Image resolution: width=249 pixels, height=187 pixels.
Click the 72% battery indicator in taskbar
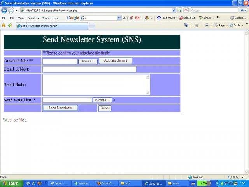pyautogui.click(x=204, y=183)
